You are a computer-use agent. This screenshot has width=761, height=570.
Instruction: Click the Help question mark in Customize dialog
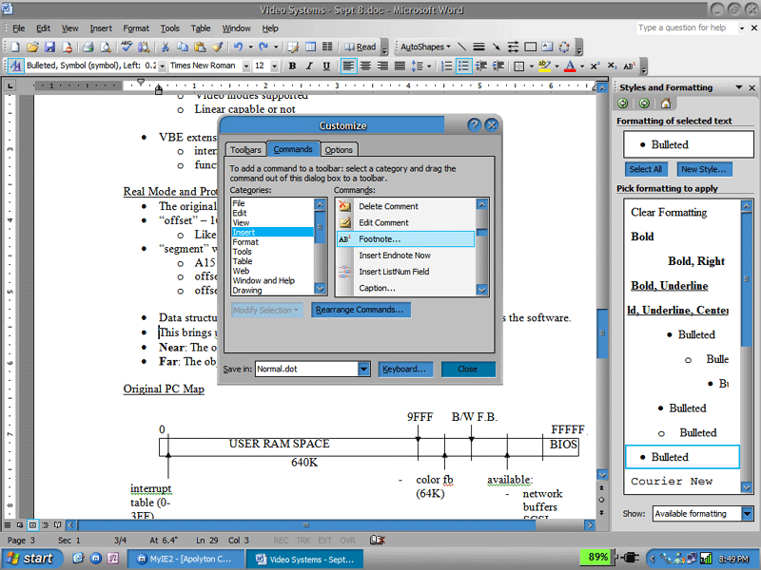click(x=474, y=125)
